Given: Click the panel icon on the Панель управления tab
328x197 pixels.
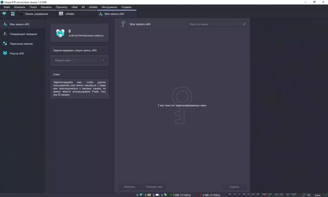Looking at the screenshot, I should (x=21, y=14).
